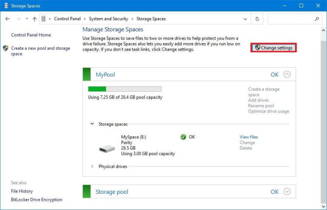
Task: Click the Manage Storage Spaces heading
Action: [x=113, y=29]
